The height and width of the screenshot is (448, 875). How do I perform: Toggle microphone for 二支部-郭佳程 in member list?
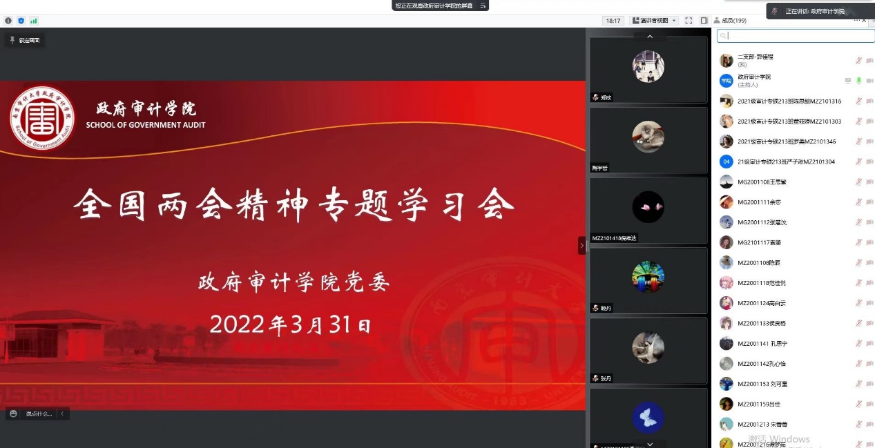[x=859, y=61]
